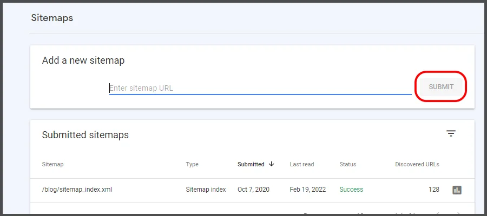The width and height of the screenshot is (487, 216).
Task: Click the Success status text
Action: coord(351,190)
